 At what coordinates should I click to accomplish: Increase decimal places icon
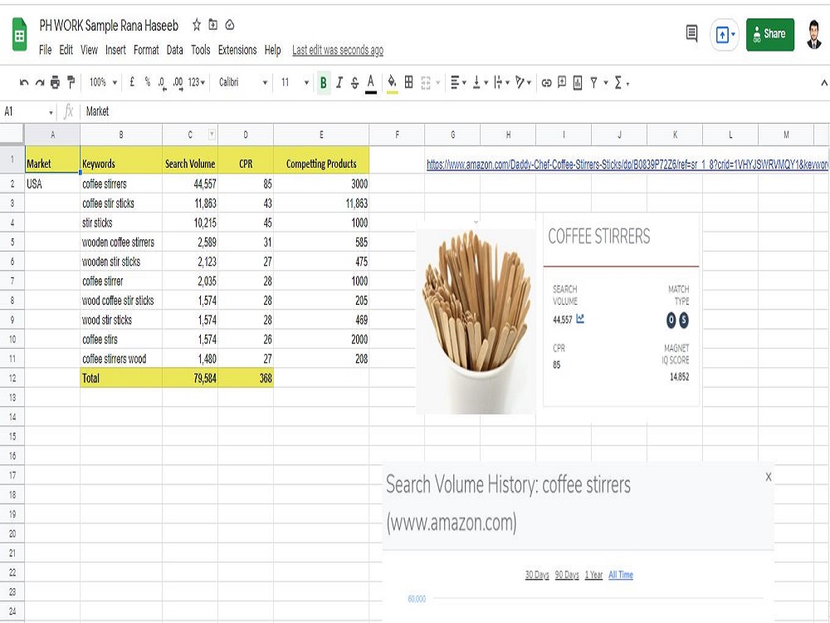point(178,83)
